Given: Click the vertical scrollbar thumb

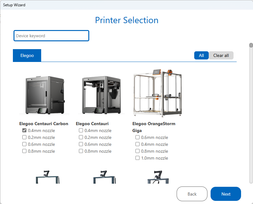Looking at the screenshot, I should [251, 45].
